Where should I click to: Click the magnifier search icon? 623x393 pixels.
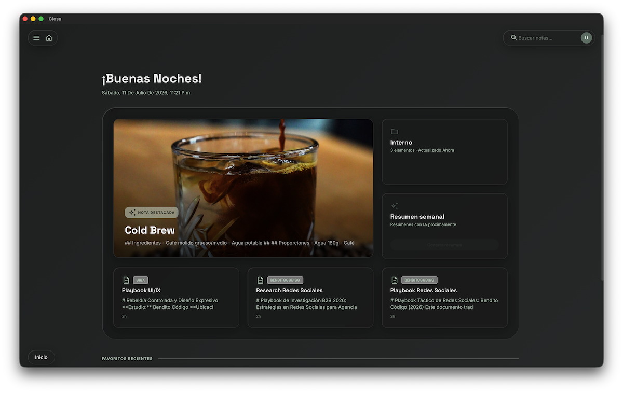pos(514,38)
